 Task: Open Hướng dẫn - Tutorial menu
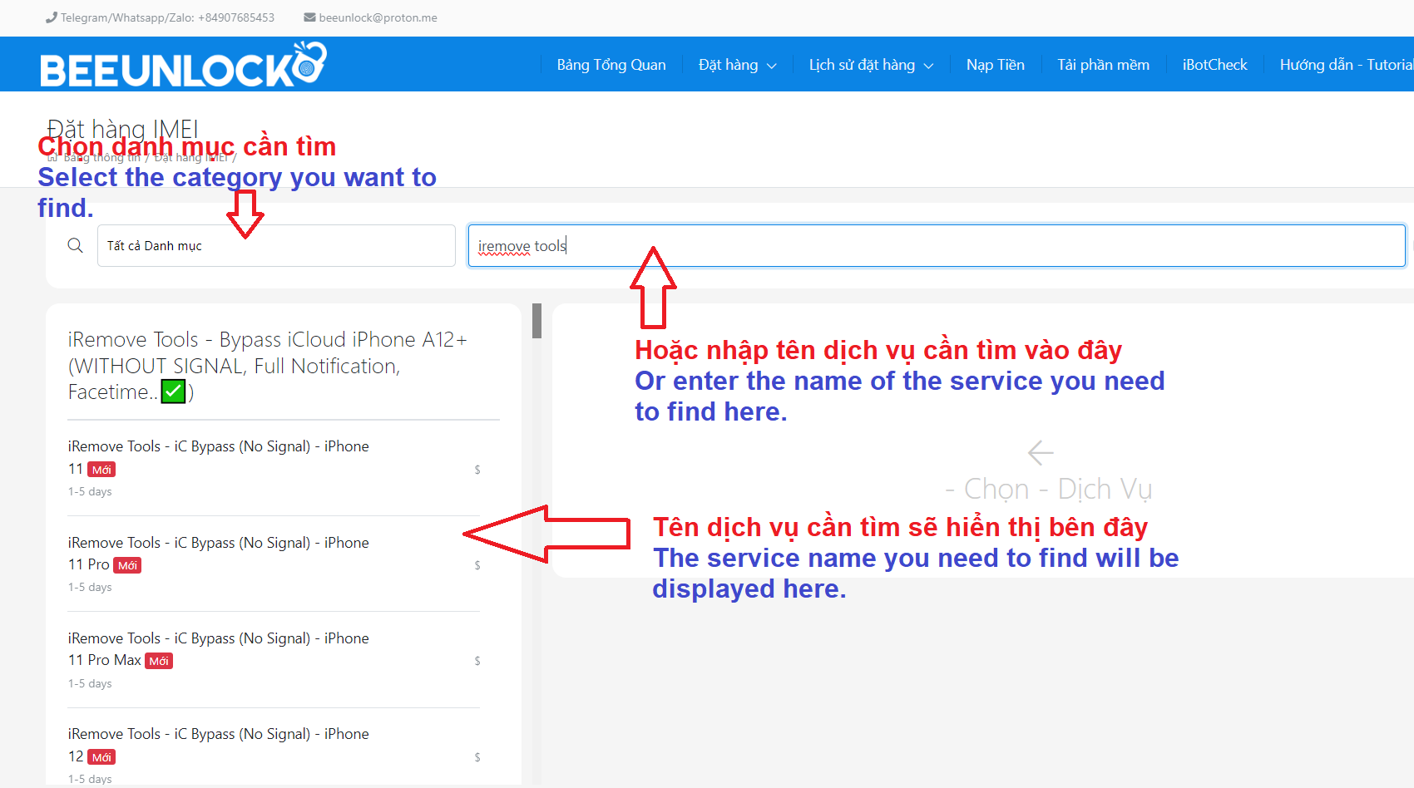coord(1346,65)
